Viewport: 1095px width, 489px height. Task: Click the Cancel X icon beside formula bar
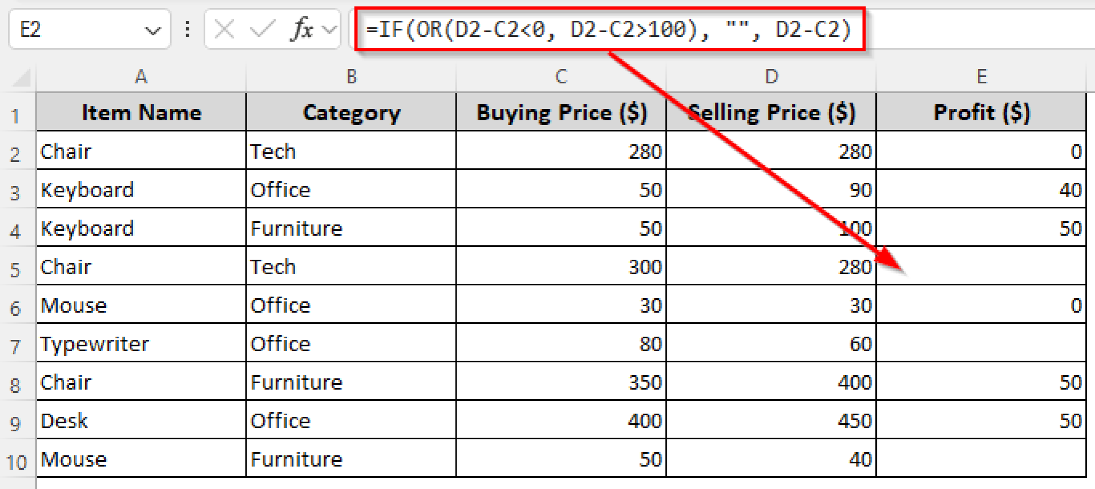pos(225,29)
